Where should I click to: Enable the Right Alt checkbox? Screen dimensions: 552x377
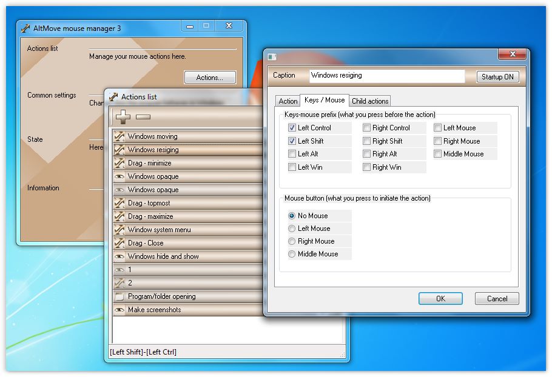coord(367,154)
